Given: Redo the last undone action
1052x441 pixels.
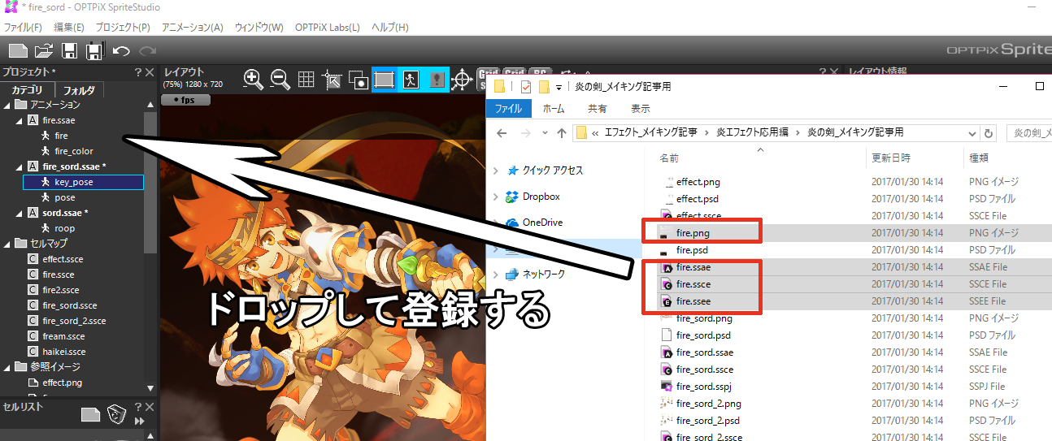Looking at the screenshot, I should coord(147,51).
